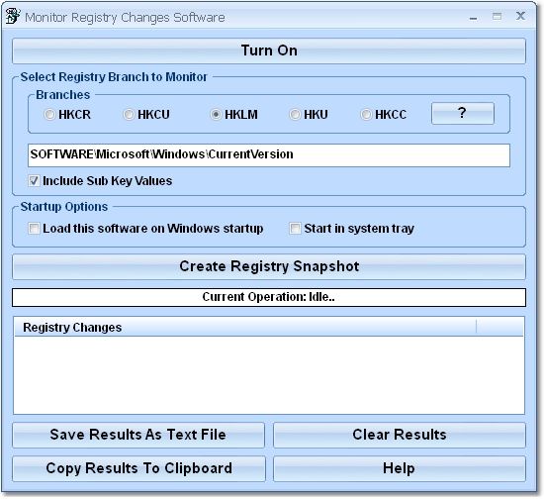Image resolution: width=544 pixels, height=499 pixels.
Task: Minimize the Monitor Registry Changes window
Action: pyautogui.click(x=473, y=17)
